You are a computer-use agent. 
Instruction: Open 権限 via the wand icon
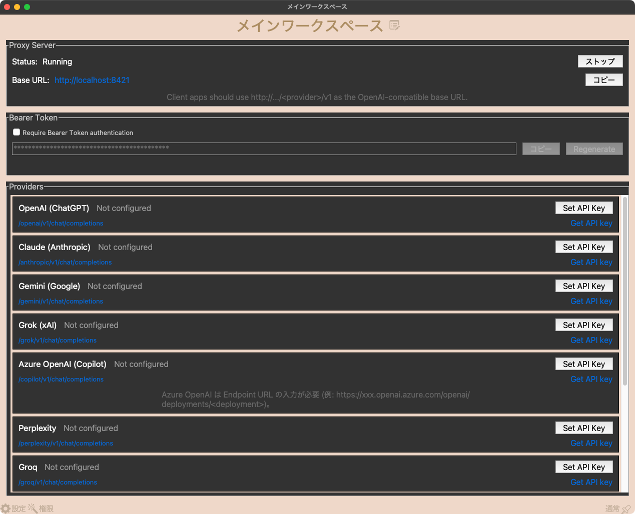[33, 508]
